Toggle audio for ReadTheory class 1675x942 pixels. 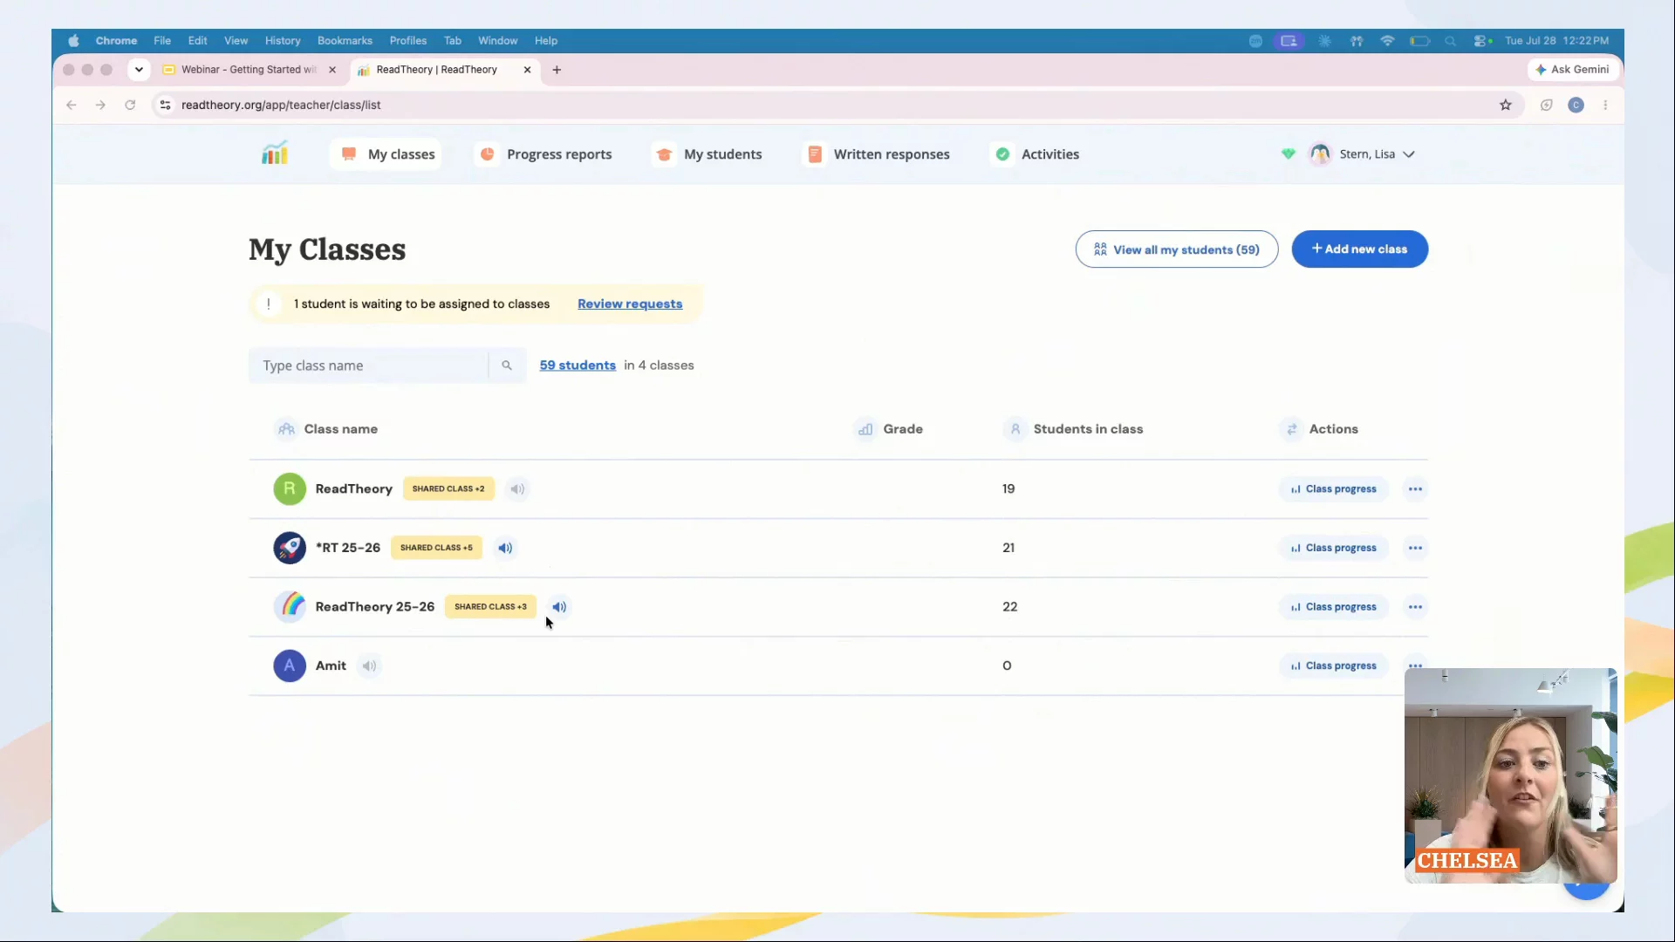(517, 489)
